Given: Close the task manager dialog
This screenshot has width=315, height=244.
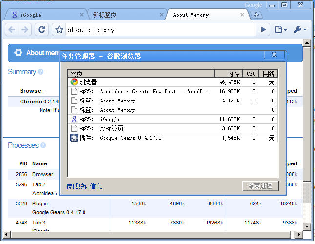Looking at the screenshot, I should pyautogui.click(x=274, y=55).
